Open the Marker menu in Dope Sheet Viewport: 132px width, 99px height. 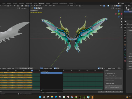4,68
